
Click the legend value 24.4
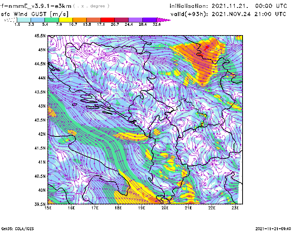coord(129,24)
